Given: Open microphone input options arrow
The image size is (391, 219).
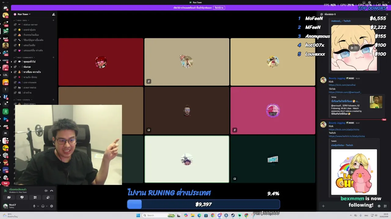Looking at the screenshot, I should (x=38, y=206).
